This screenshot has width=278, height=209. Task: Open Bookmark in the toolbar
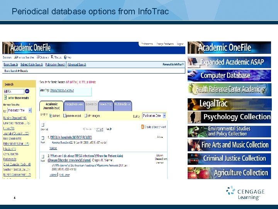tap(7, 57)
